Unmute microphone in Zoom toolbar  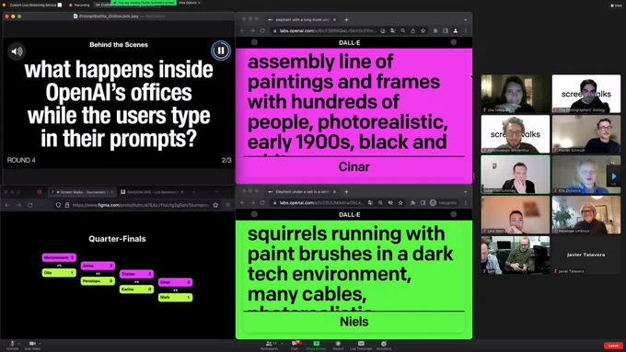12,345
